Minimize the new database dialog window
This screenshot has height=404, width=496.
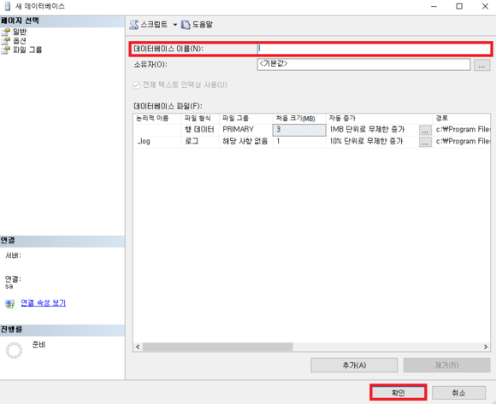[434, 6]
